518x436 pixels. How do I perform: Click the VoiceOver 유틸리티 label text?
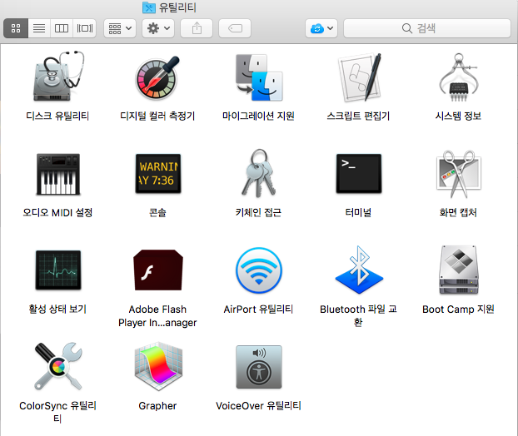click(258, 406)
